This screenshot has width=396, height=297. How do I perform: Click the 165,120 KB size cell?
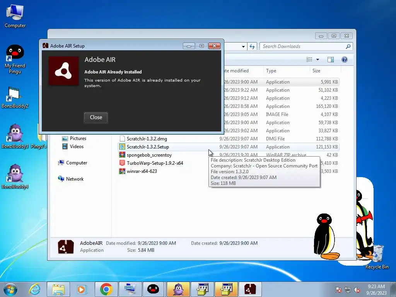coord(327,106)
